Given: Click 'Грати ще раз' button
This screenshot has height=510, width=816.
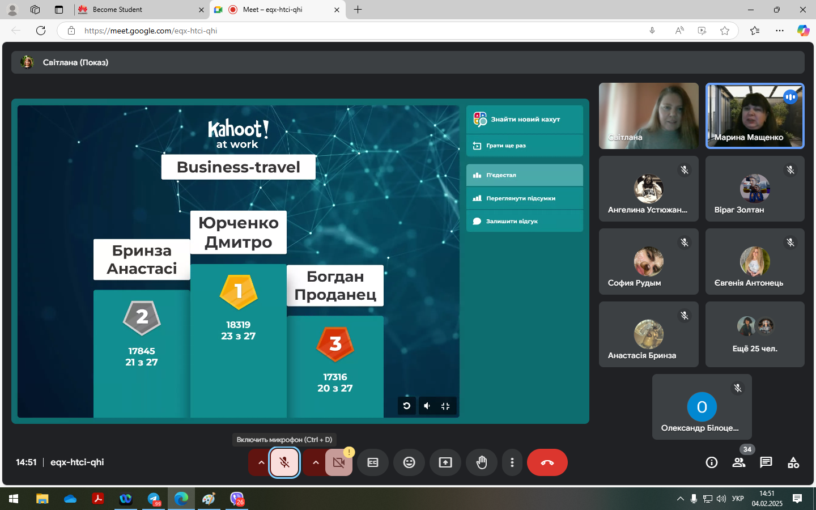Looking at the screenshot, I should coord(525,146).
